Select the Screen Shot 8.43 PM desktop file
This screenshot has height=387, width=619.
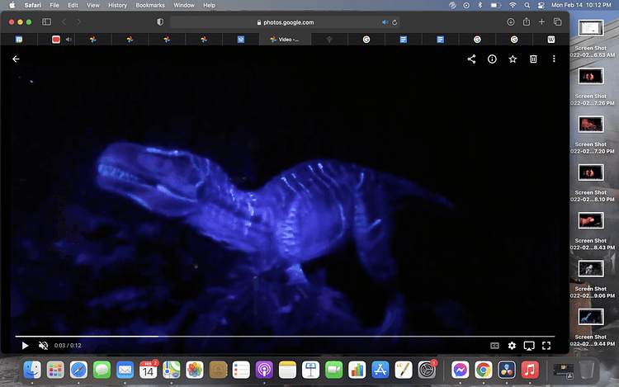pyautogui.click(x=591, y=231)
